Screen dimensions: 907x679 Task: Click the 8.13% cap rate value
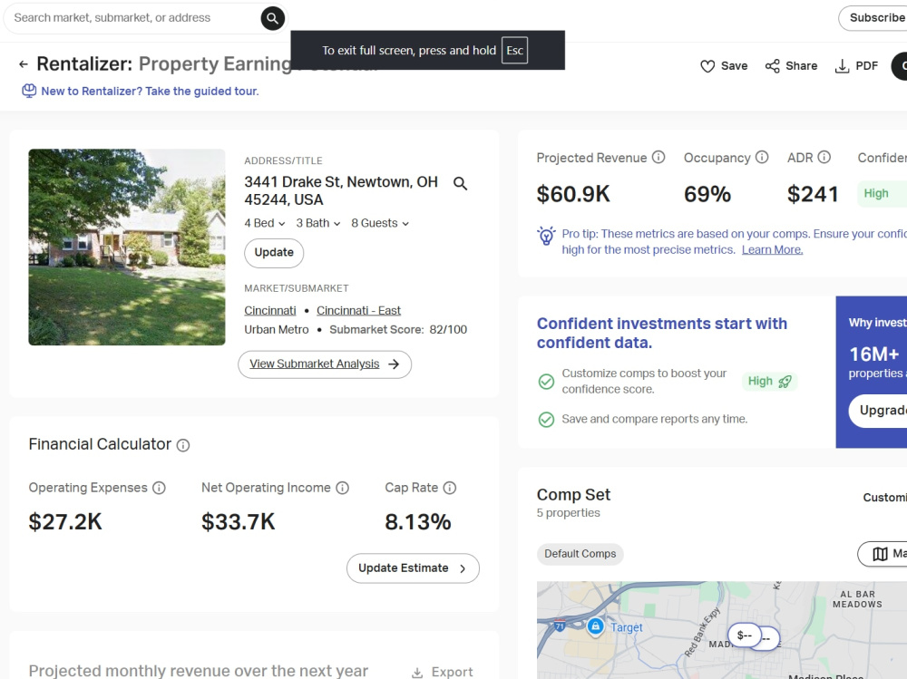pyautogui.click(x=418, y=521)
